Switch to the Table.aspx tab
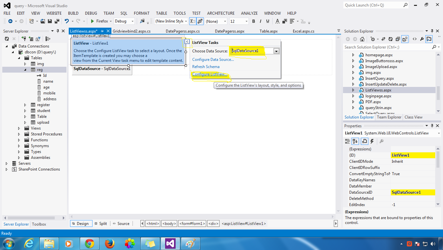Viewport: 443px width, 250px height. [269, 31]
